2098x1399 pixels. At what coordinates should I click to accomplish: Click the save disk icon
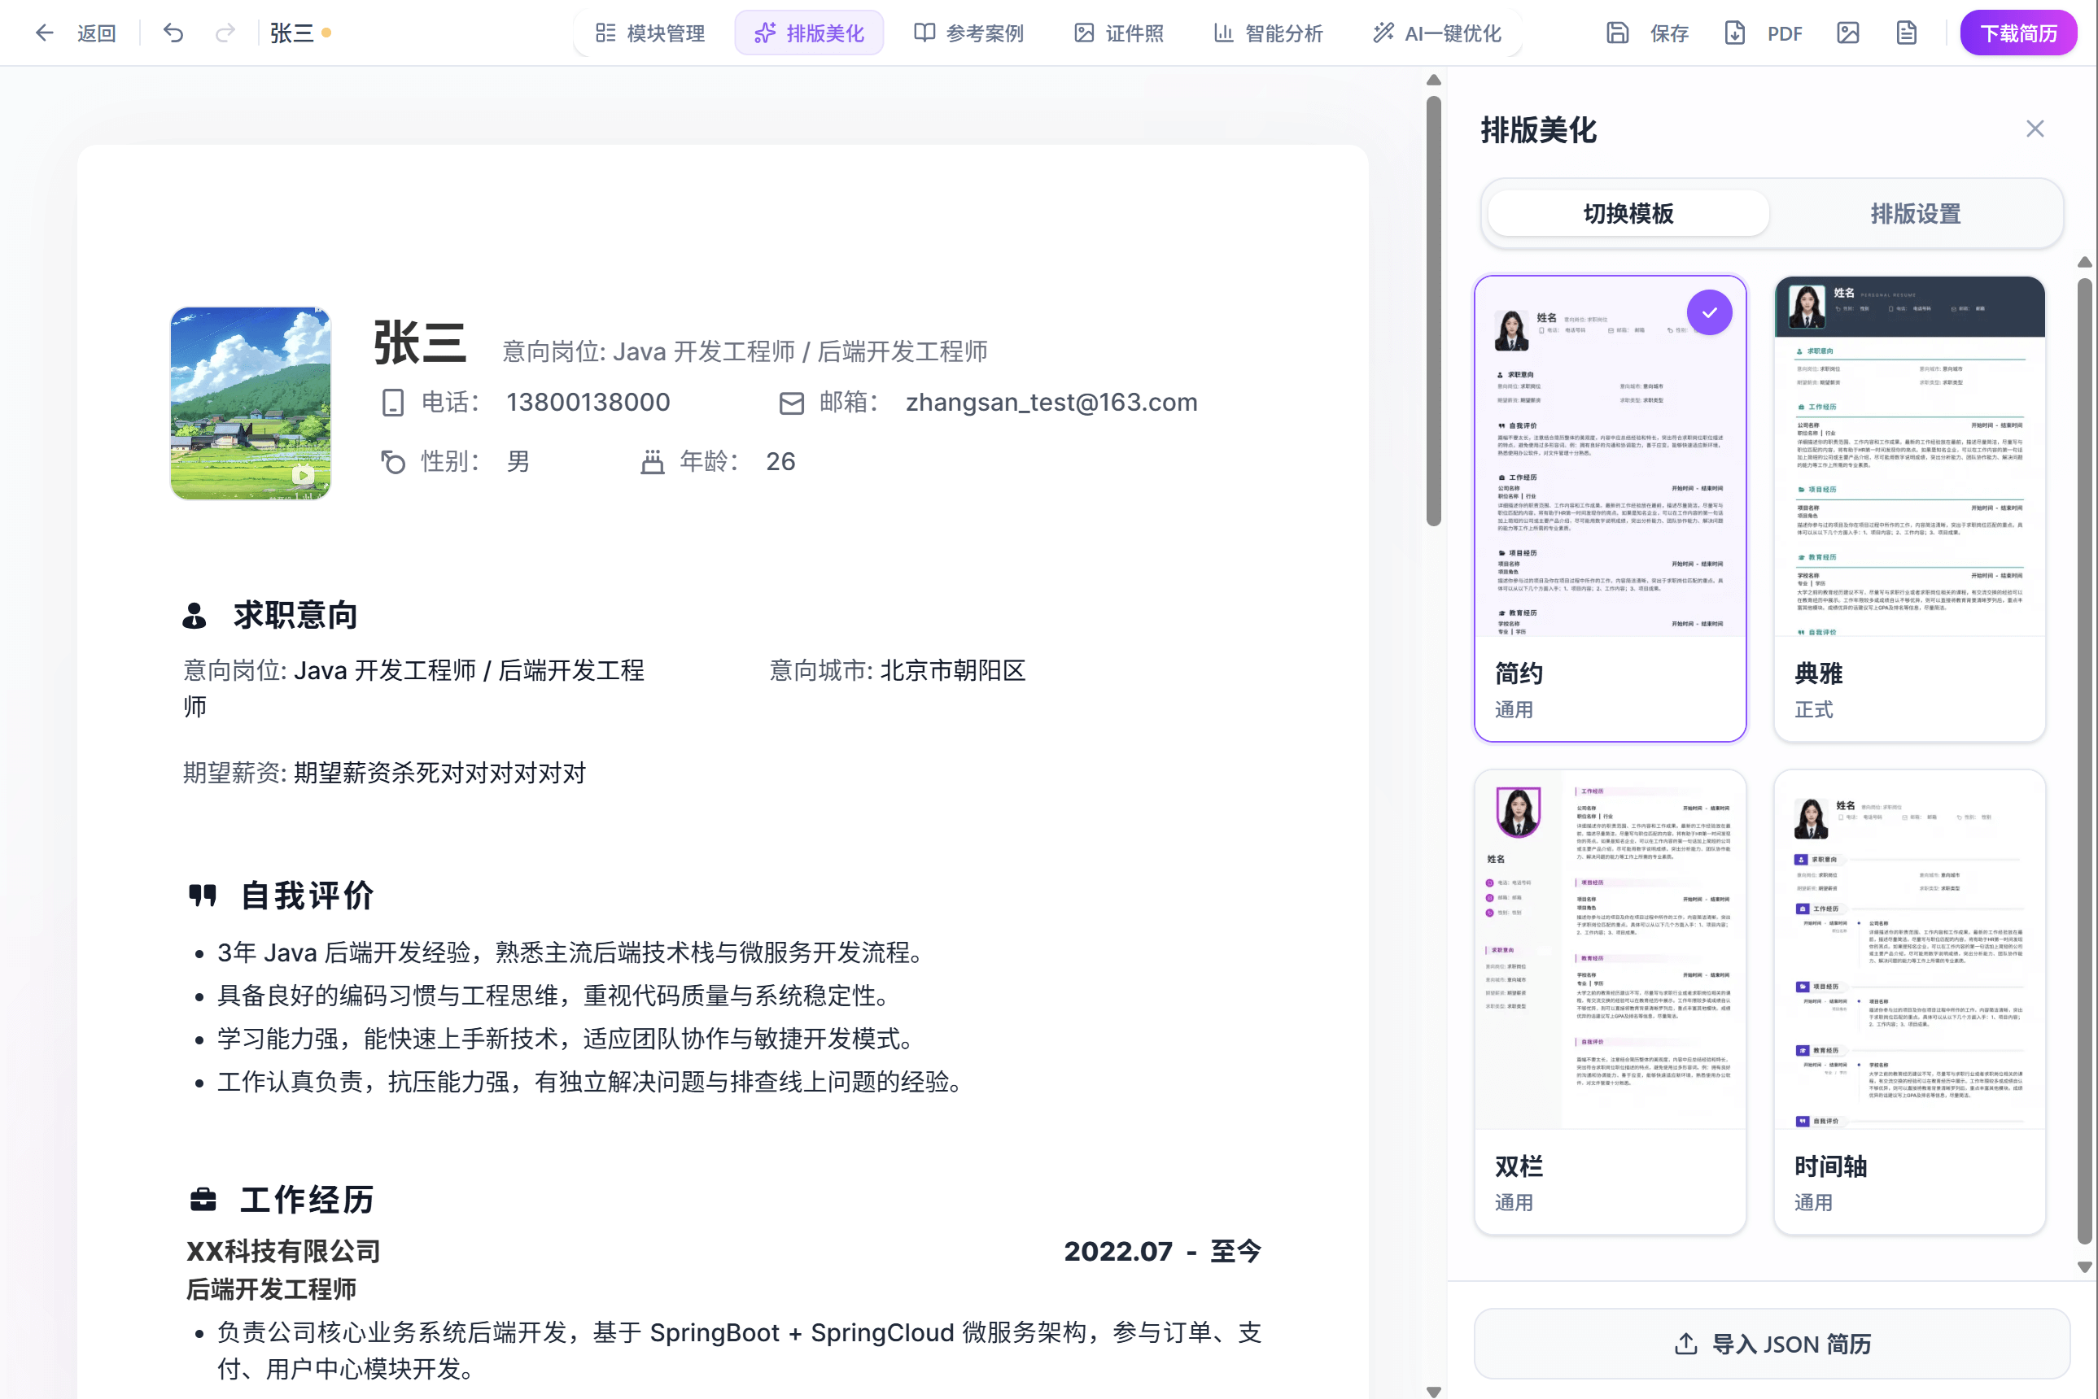coord(1617,33)
